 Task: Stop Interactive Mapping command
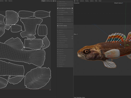click(65, 21)
